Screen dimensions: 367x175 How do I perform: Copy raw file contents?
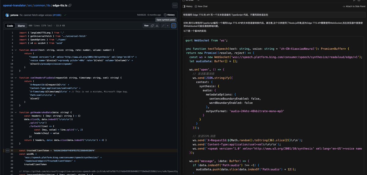(x=152, y=26)
